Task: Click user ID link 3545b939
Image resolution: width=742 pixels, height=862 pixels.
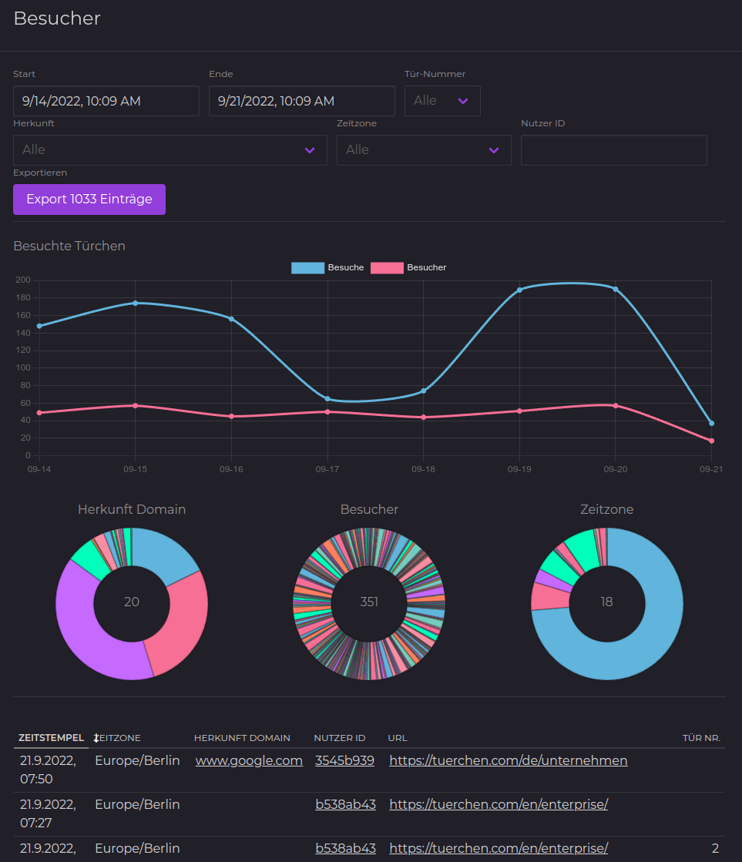Action: coord(344,760)
